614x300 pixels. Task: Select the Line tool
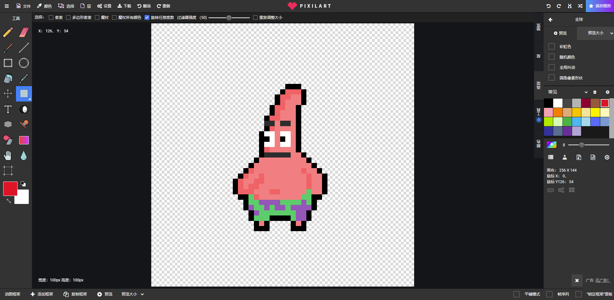[24, 48]
